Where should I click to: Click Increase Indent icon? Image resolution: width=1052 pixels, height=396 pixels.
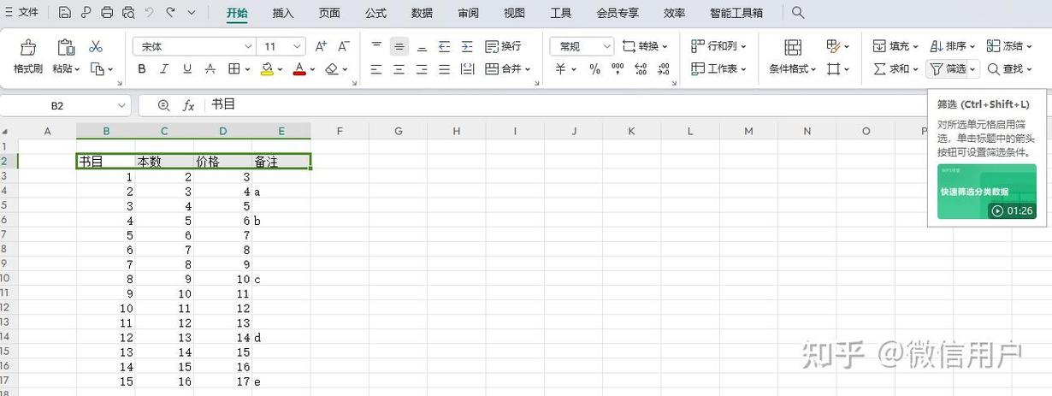[x=467, y=46]
